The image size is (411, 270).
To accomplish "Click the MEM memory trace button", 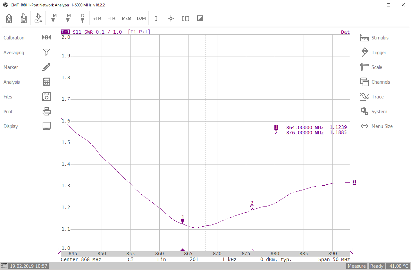I will pyautogui.click(x=127, y=19).
